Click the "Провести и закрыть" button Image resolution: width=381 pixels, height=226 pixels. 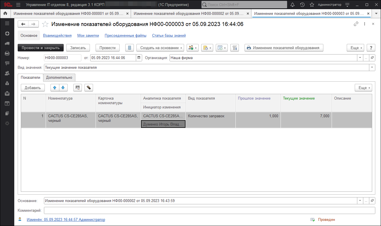41,48
